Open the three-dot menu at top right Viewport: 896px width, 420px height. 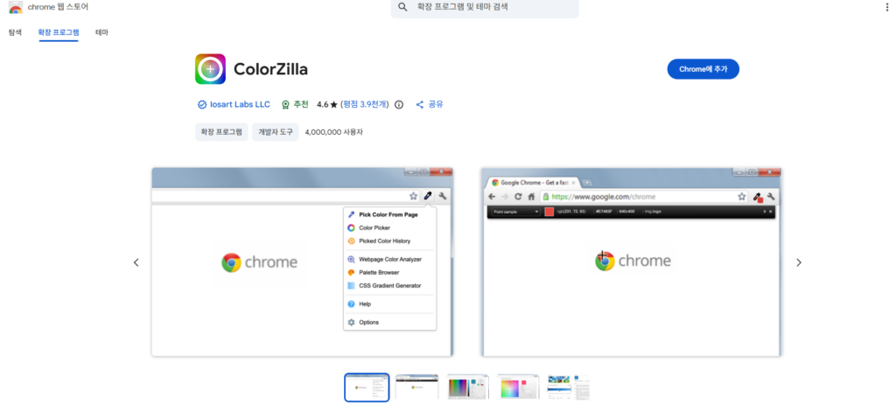pyautogui.click(x=886, y=7)
